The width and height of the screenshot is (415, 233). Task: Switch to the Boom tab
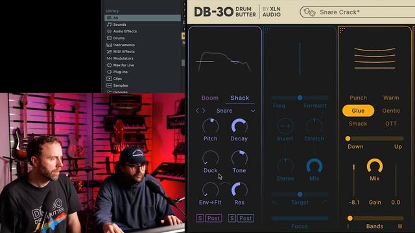210,98
